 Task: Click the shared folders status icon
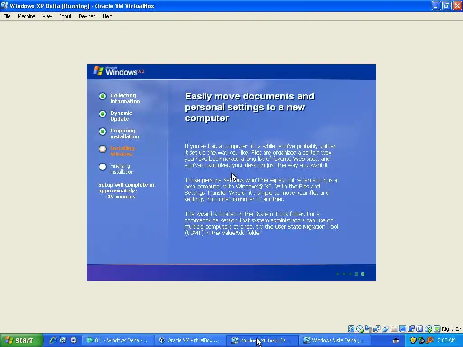click(394, 329)
